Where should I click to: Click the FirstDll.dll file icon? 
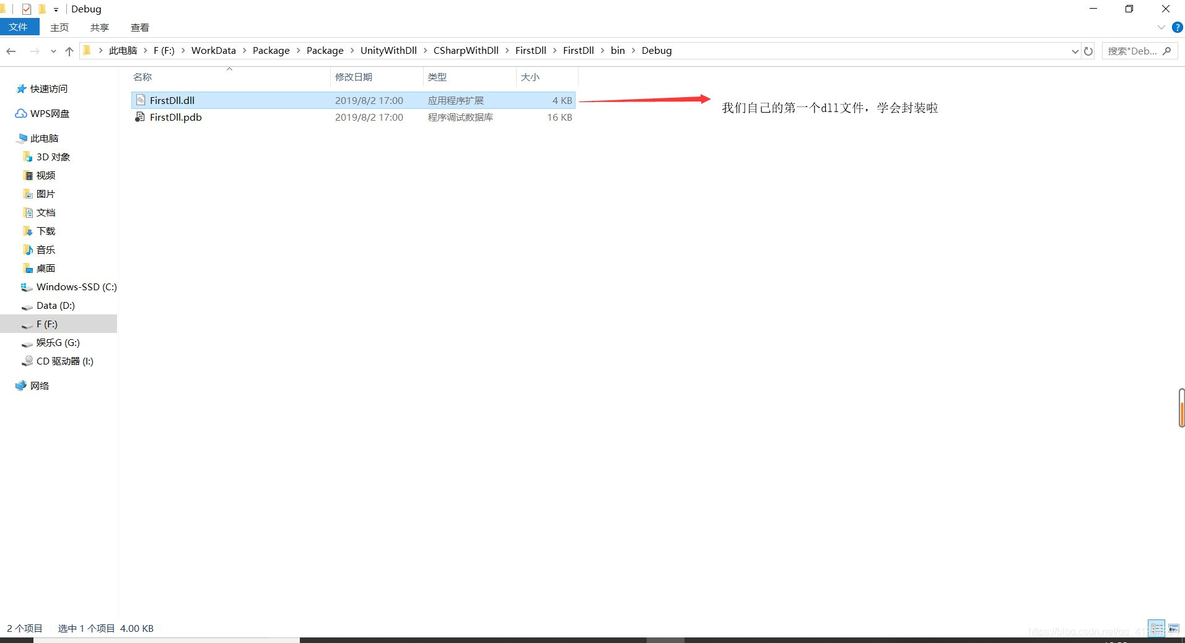click(x=141, y=100)
